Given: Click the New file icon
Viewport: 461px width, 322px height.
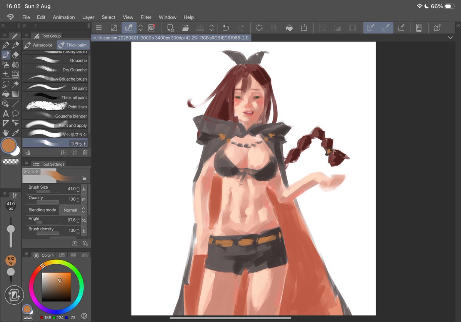Looking at the screenshot, I should point(170,28).
